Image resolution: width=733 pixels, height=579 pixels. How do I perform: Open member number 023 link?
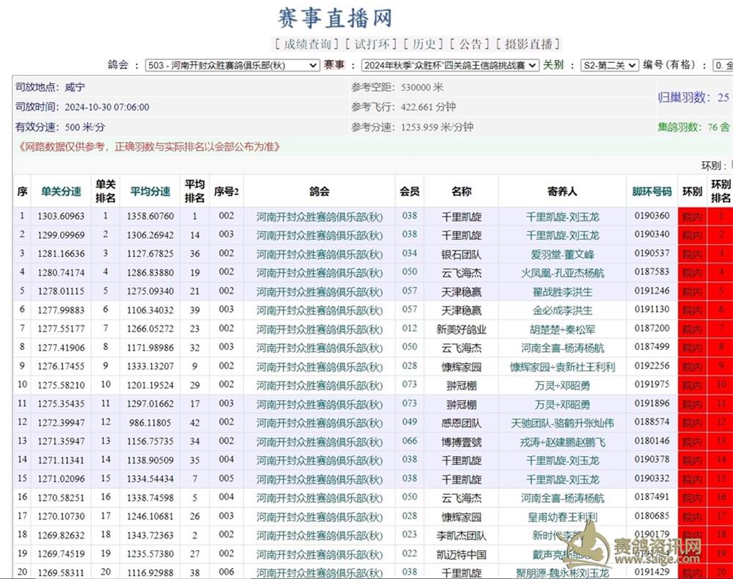[410, 534]
